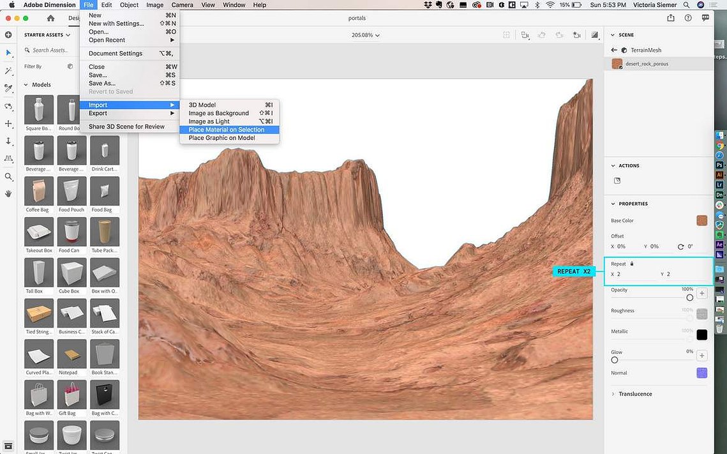The width and height of the screenshot is (727, 454).
Task: Toggle the Repeat lock icon
Action: (x=631, y=264)
